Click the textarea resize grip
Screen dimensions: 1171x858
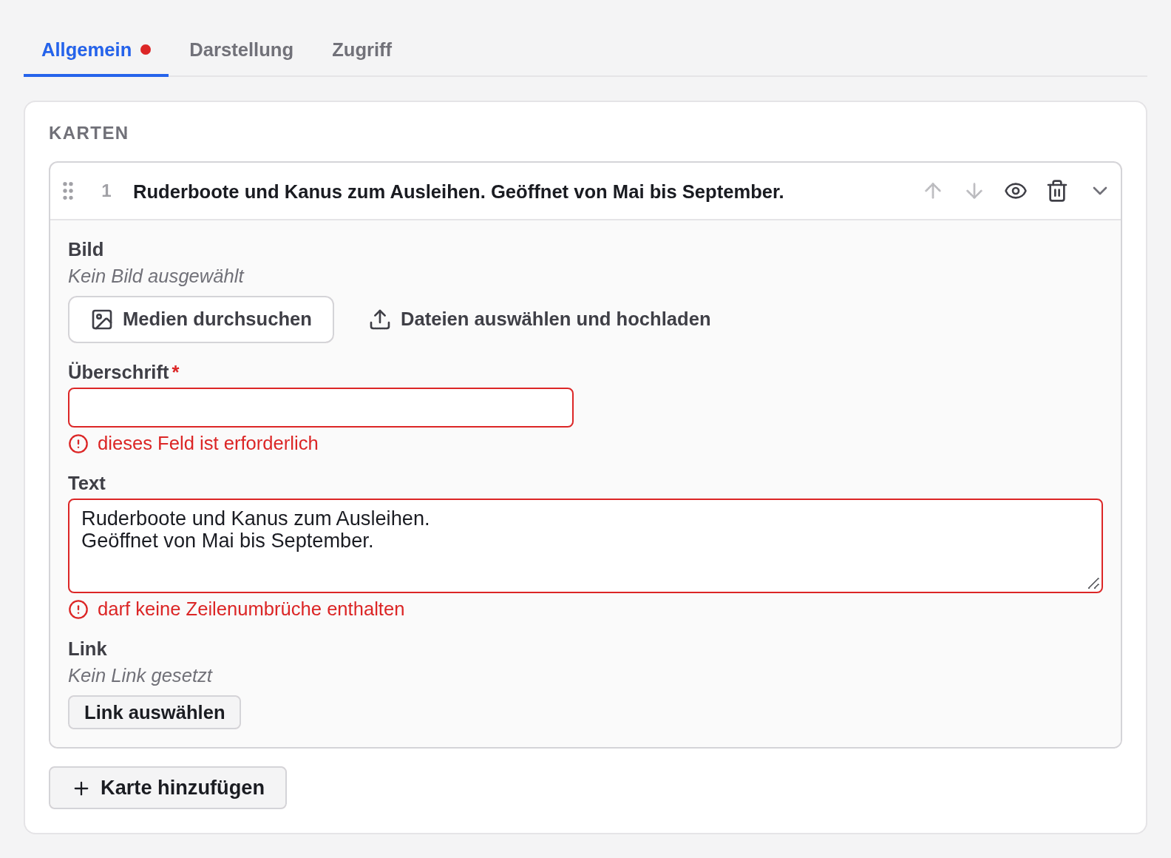pyautogui.click(x=1093, y=584)
